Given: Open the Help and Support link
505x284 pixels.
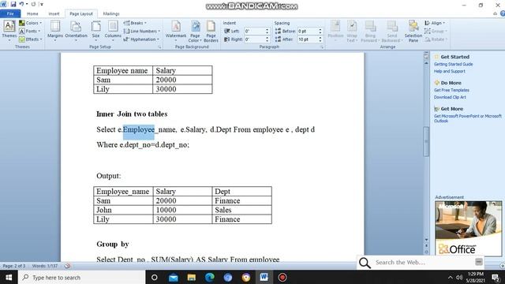Looking at the screenshot, I should 449,71.
